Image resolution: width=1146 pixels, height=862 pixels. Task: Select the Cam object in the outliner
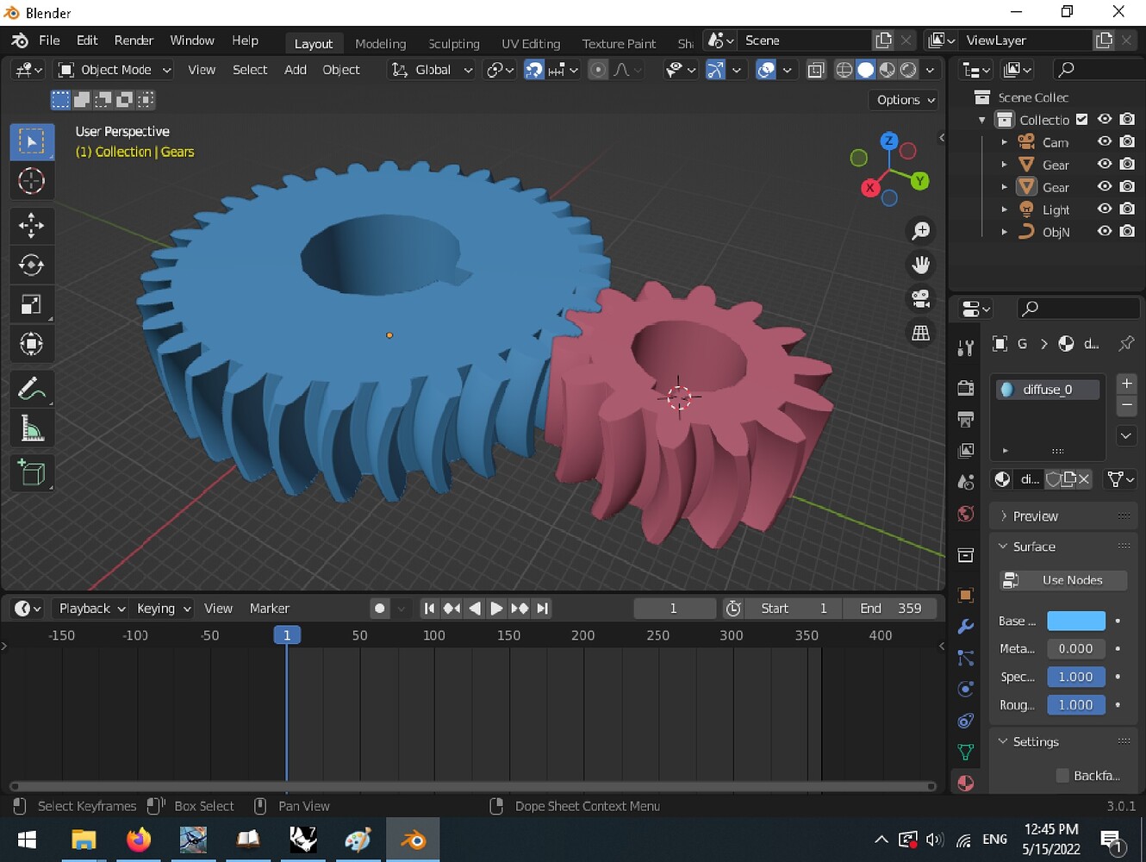(x=1055, y=142)
